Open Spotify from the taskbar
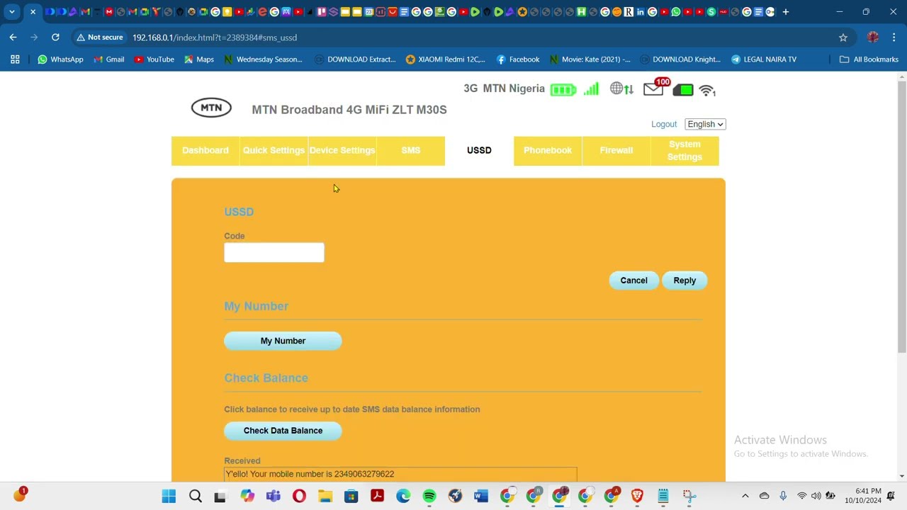The width and height of the screenshot is (907, 510). 429,497
